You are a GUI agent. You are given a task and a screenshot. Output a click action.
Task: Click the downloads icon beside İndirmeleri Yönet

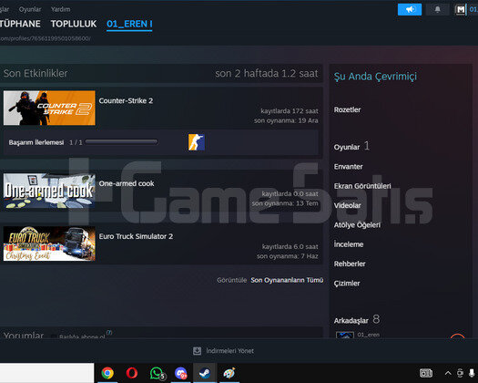point(197,351)
